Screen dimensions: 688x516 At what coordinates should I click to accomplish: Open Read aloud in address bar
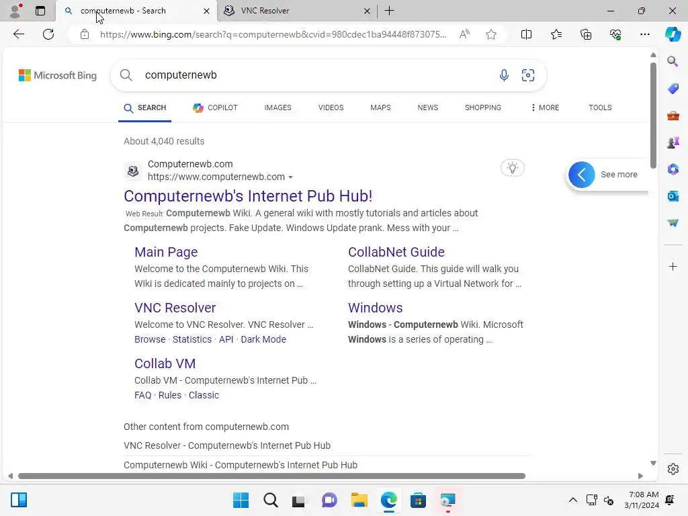pos(464,34)
